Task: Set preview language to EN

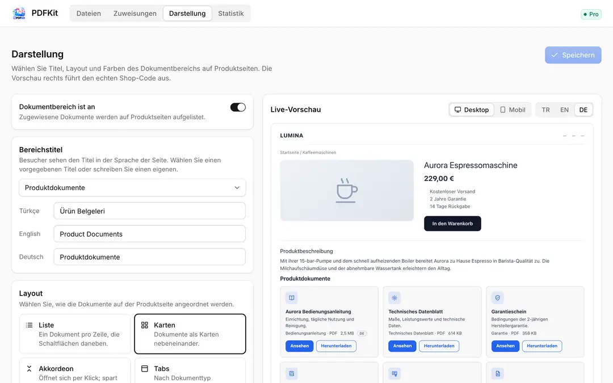Action: [565, 110]
